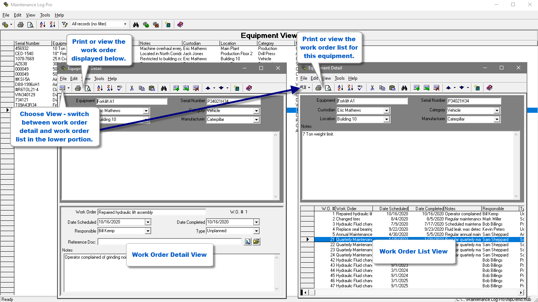This screenshot has height=302, width=538.
Task: Click spell check icon in right Equipment Detail
Action: tap(360, 88)
